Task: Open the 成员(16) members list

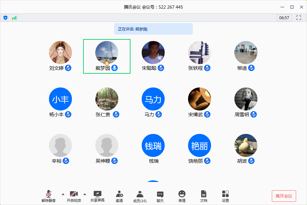Action: pos(140,196)
